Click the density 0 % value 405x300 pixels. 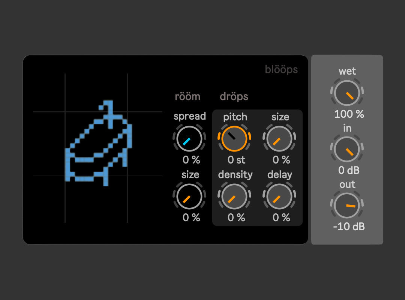pos(236,217)
